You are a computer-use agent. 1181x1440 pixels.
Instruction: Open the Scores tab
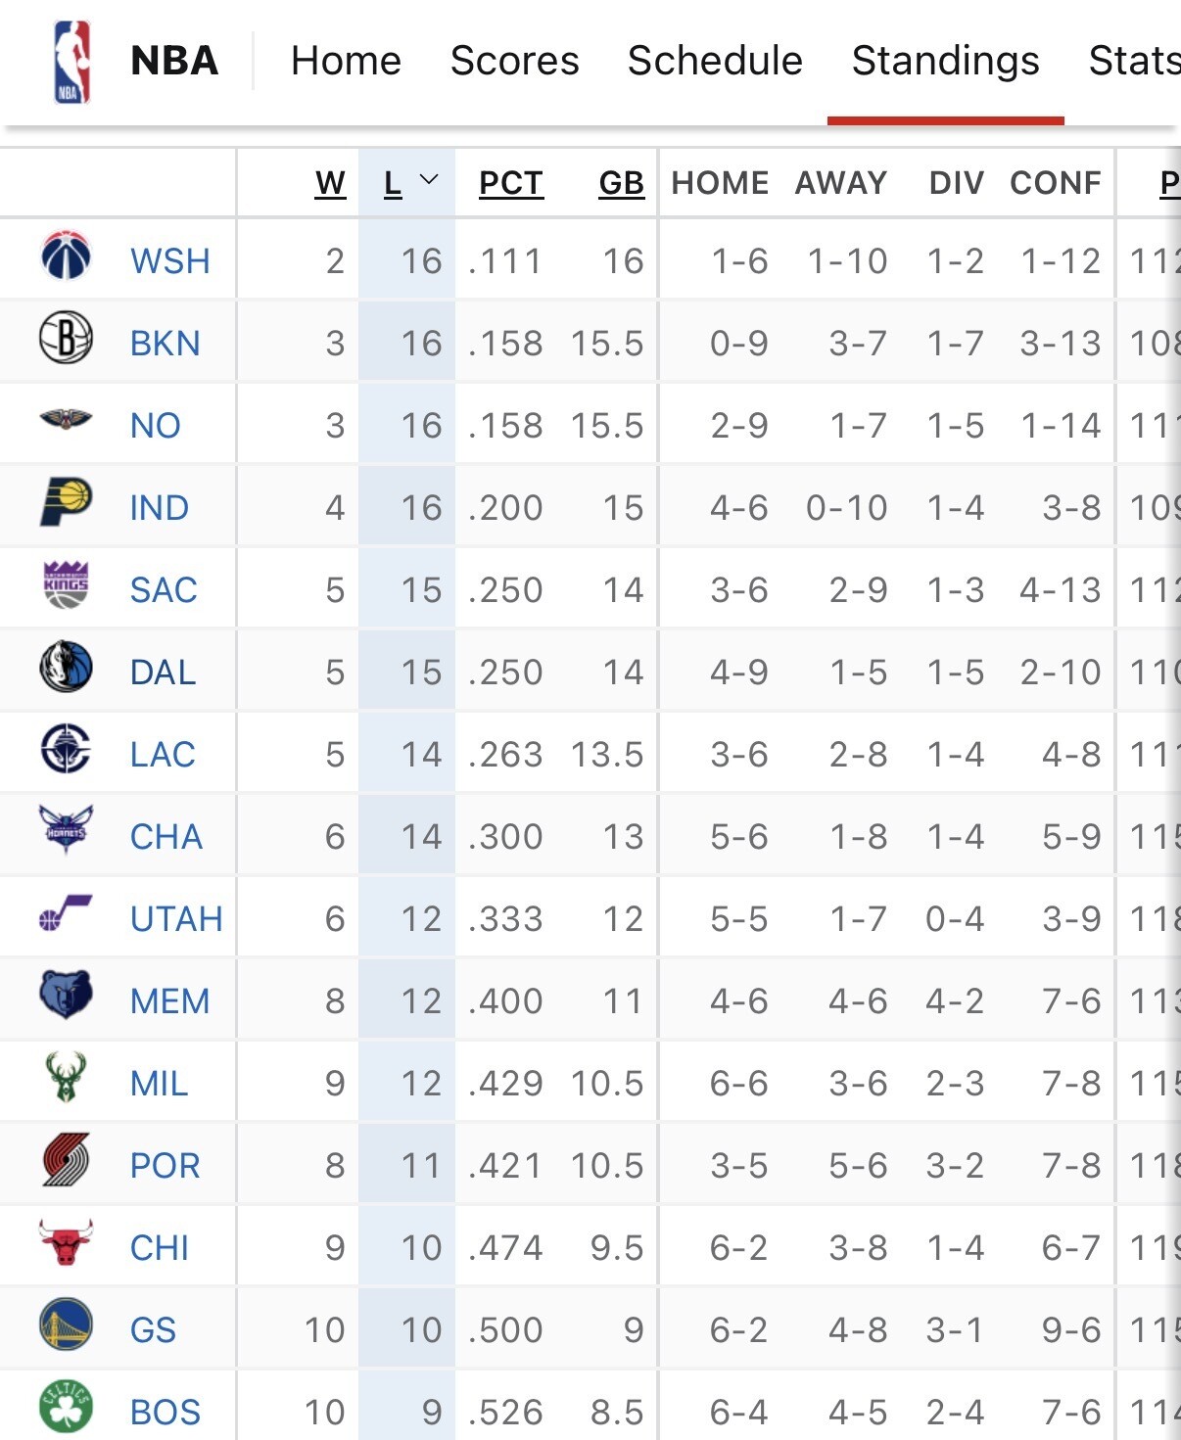[514, 61]
